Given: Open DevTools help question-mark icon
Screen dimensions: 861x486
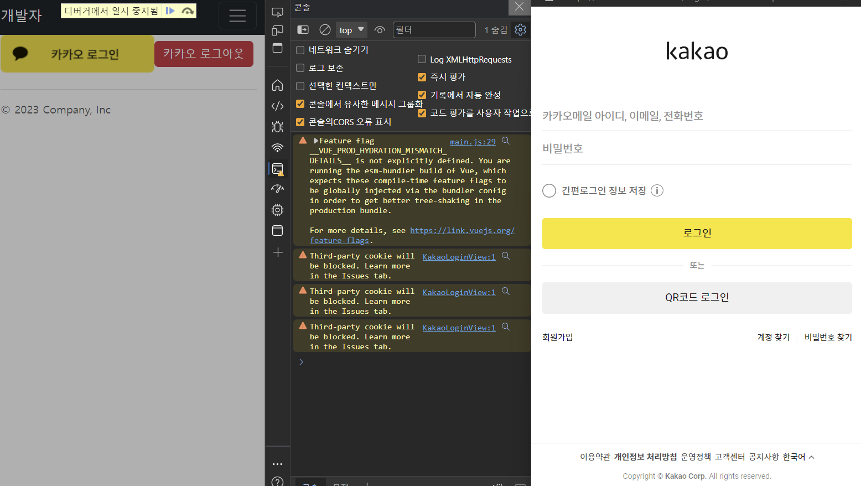Looking at the screenshot, I should tap(278, 482).
